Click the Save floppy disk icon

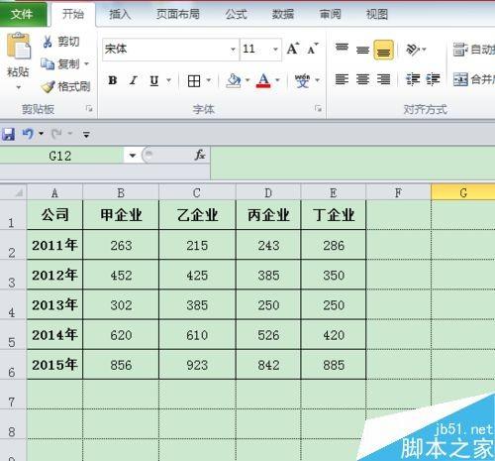point(8,134)
